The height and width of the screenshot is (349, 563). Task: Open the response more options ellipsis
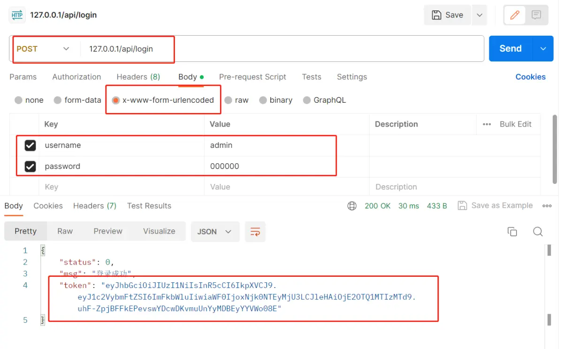pos(547,206)
